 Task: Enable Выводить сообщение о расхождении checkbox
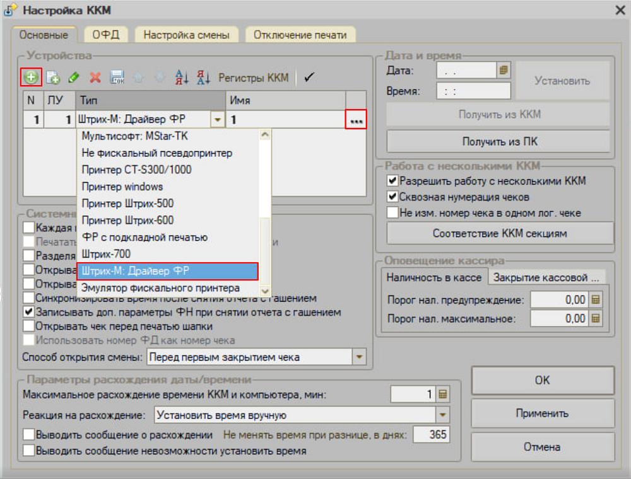28,435
